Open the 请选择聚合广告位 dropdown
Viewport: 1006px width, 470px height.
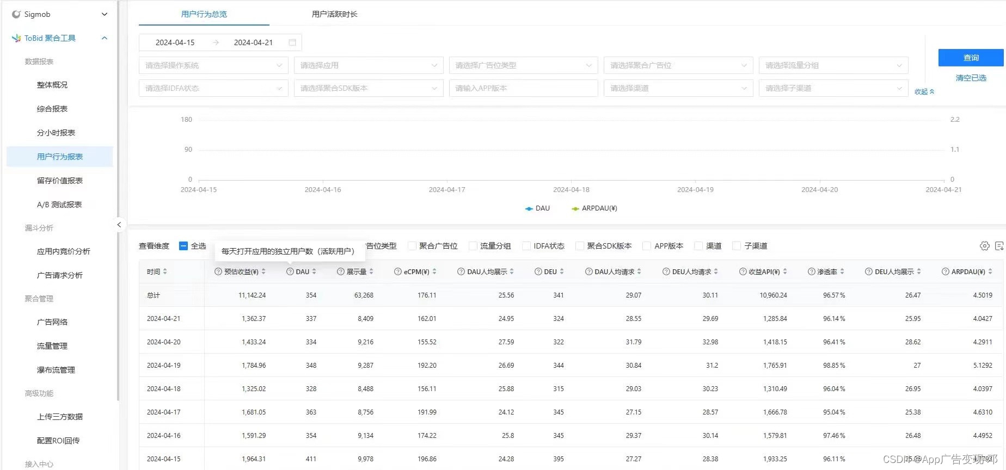678,65
